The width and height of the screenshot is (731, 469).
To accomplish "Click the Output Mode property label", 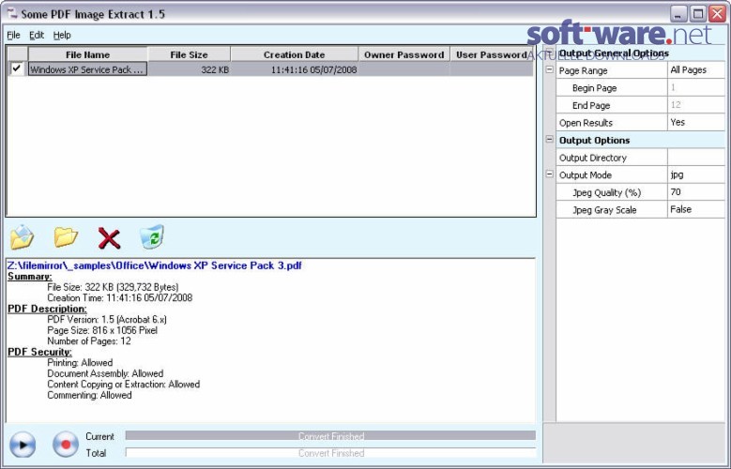I will 586,175.
